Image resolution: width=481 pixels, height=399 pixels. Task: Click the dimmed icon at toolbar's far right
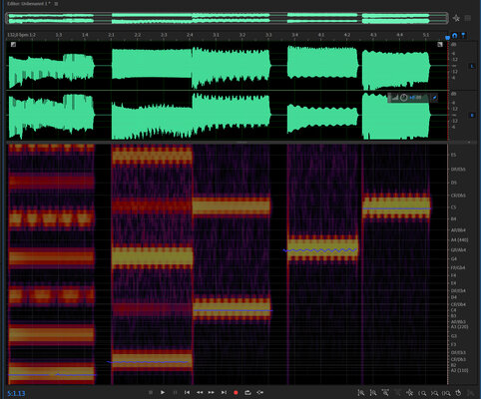471,393
